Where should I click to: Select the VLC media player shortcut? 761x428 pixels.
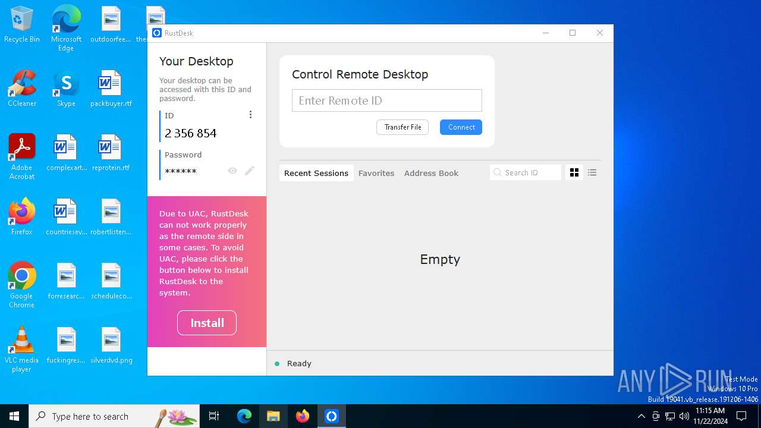[x=22, y=349]
